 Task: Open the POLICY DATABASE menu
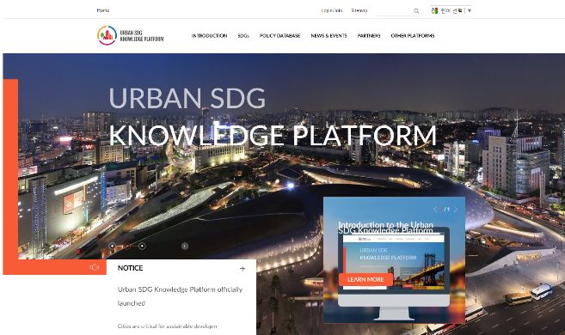(279, 35)
